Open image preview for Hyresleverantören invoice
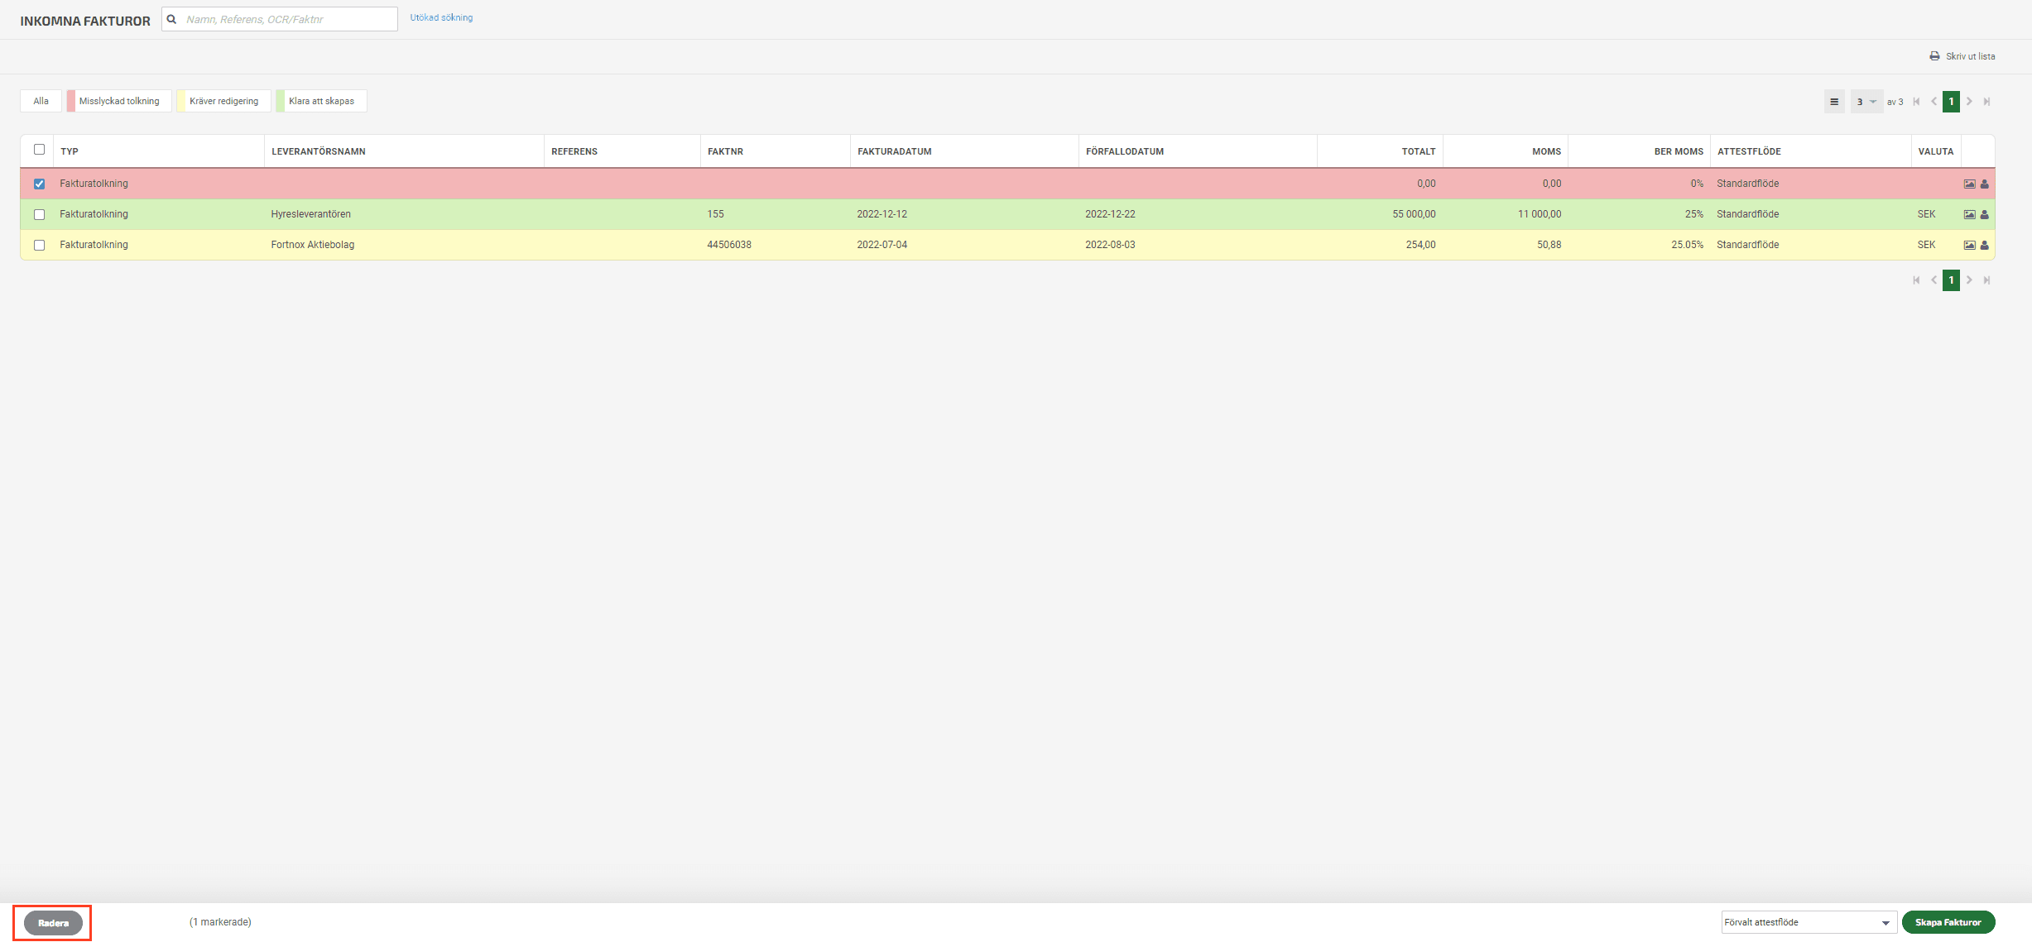Image resolution: width=2032 pixels, height=942 pixels. click(1969, 214)
